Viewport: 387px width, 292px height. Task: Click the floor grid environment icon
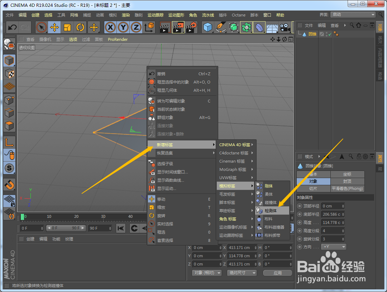point(272,28)
